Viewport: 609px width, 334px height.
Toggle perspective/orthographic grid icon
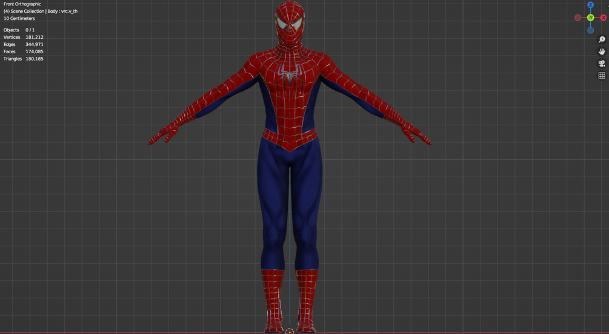click(602, 76)
